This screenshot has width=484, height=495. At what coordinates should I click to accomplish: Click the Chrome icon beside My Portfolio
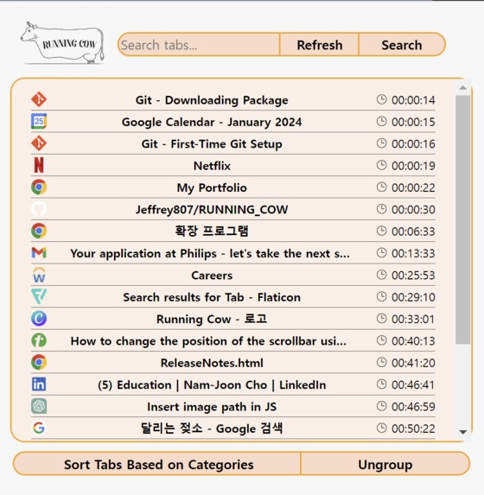[39, 187]
